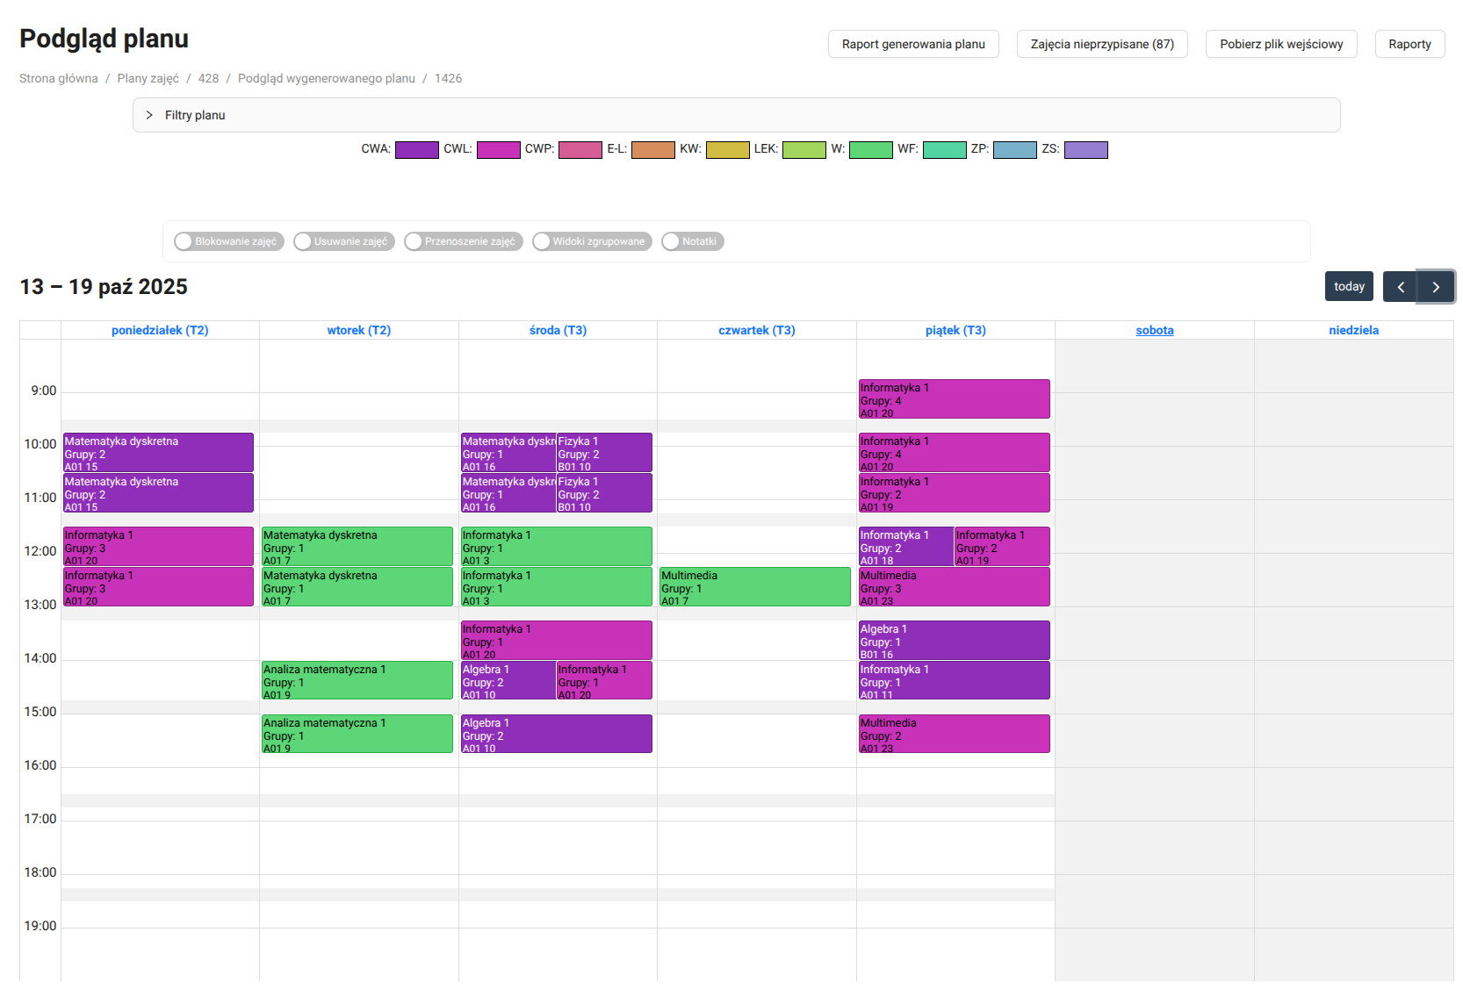Screen dimensions: 1463x1004
Task: Toggle Usuwanie zajęć switch
Action: coord(343,241)
